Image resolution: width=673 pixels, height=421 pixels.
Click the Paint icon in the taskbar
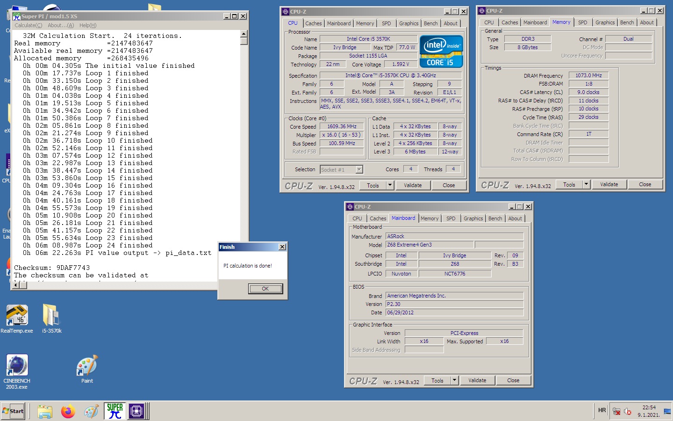pyautogui.click(x=92, y=412)
